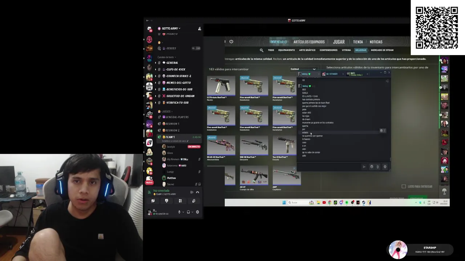Click the podcast-style icon below friends avatars
Image resolution: width=465 pixels, height=261 pixels.
click(x=444, y=191)
